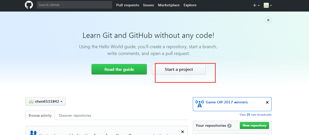Click the Your repositories heading
The height and width of the screenshot is (135, 309).
tap(211, 125)
